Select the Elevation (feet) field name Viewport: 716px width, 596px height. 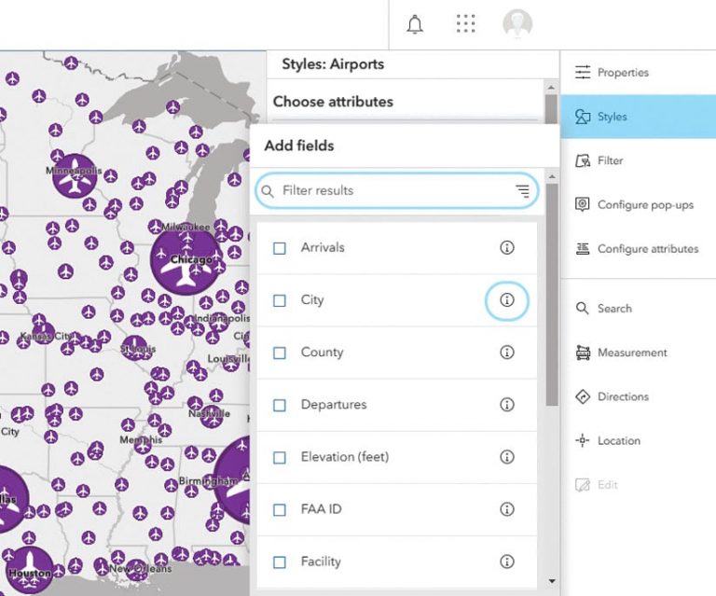[x=345, y=457]
